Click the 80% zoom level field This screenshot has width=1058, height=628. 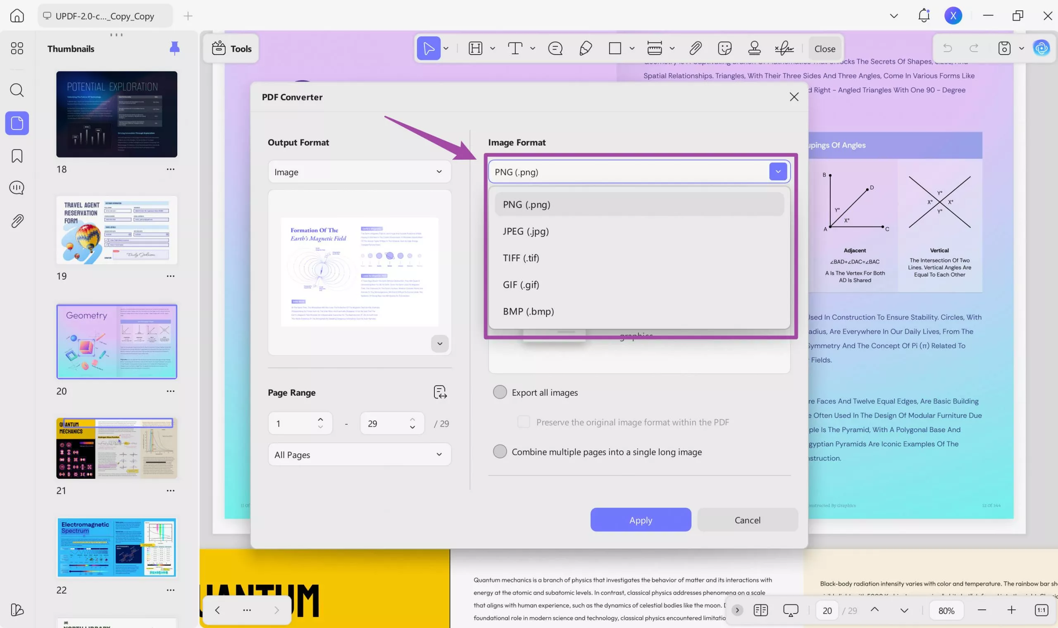(x=946, y=610)
